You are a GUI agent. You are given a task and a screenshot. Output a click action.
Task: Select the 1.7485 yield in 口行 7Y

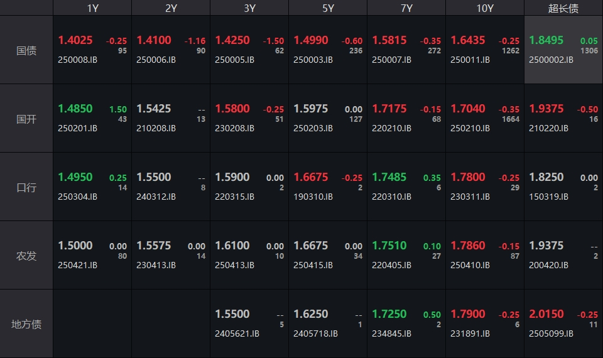pyautogui.click(x=389, y=177)
